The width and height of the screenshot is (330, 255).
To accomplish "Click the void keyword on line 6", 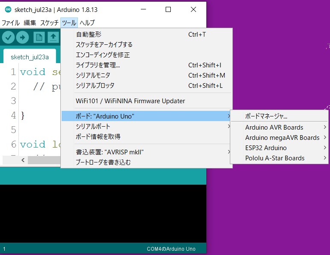I will click(x=33, y=144).
